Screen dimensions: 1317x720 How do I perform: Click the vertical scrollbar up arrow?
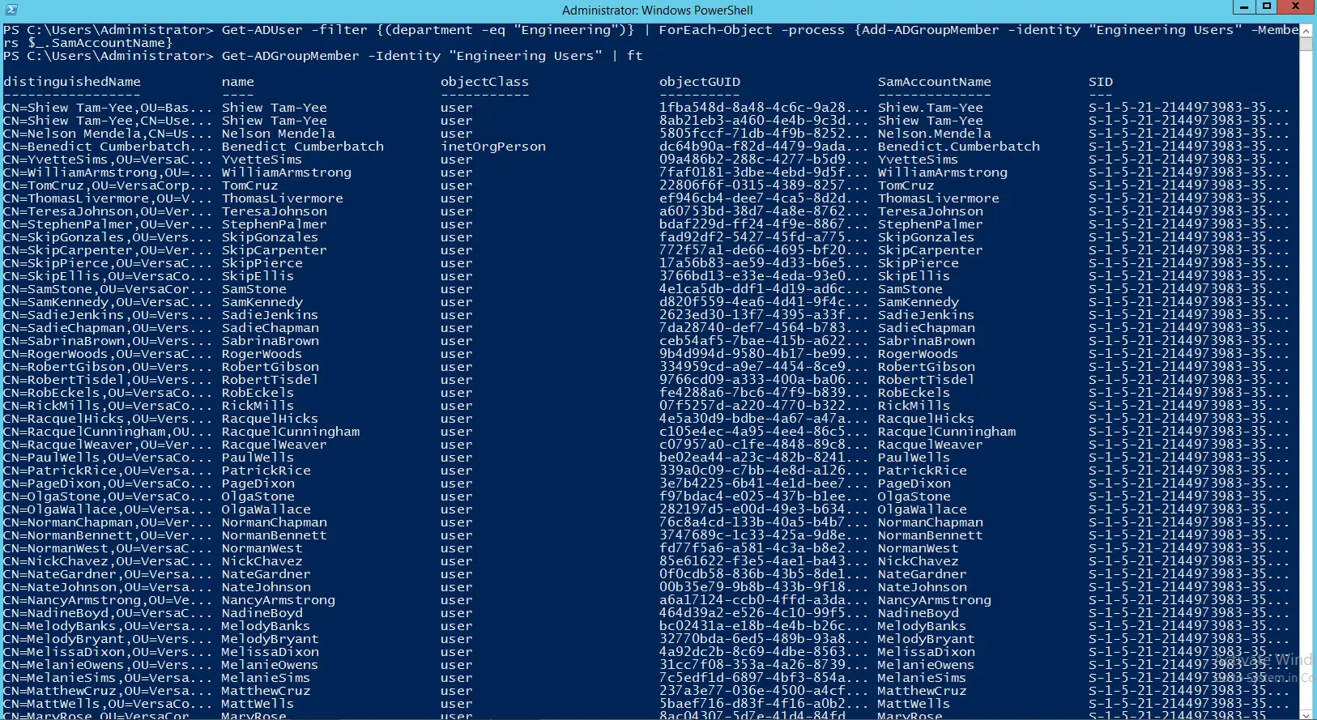tap(1306, 30)
